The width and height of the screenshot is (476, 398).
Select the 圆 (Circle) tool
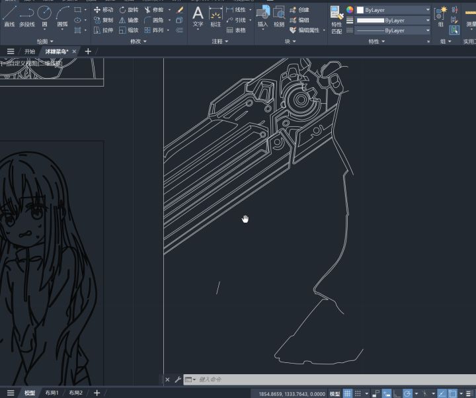click(44, 16)
